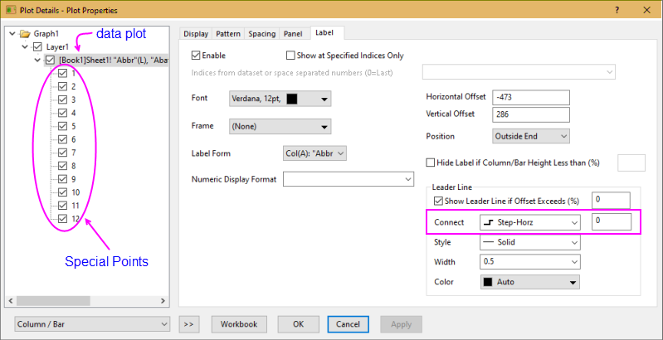Open the Position Outside End dropdown
Image resolution: width=663 pixels, height=340 pixels.
531,135
